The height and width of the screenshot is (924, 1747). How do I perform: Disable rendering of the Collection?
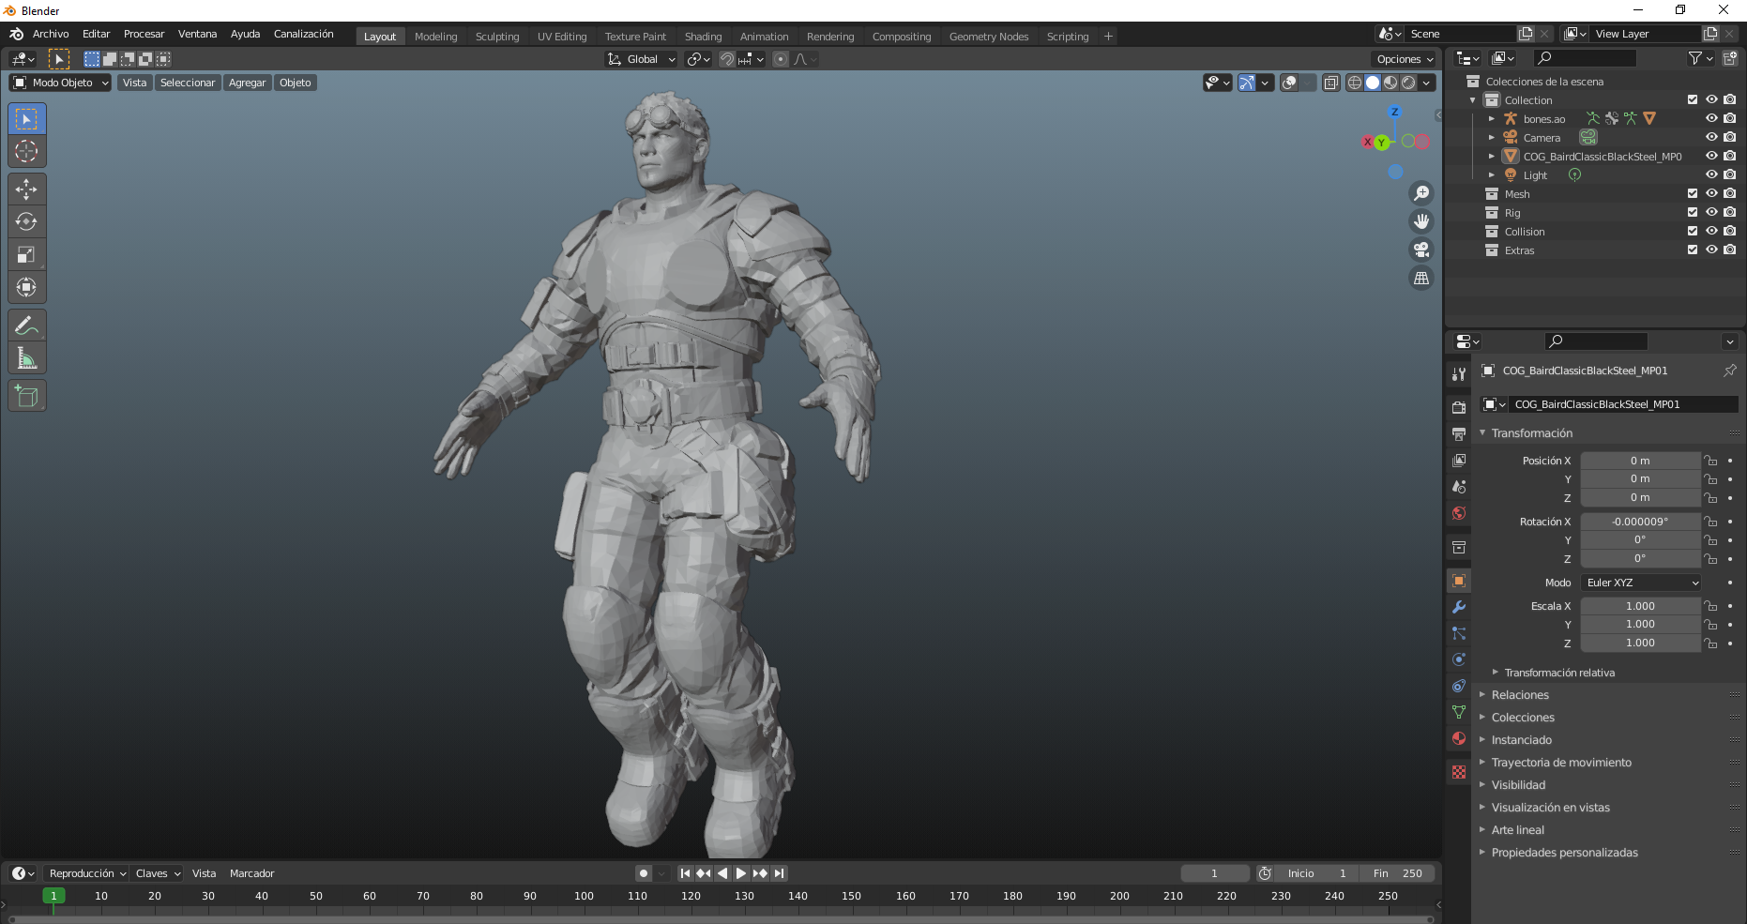pos(1730,99)
